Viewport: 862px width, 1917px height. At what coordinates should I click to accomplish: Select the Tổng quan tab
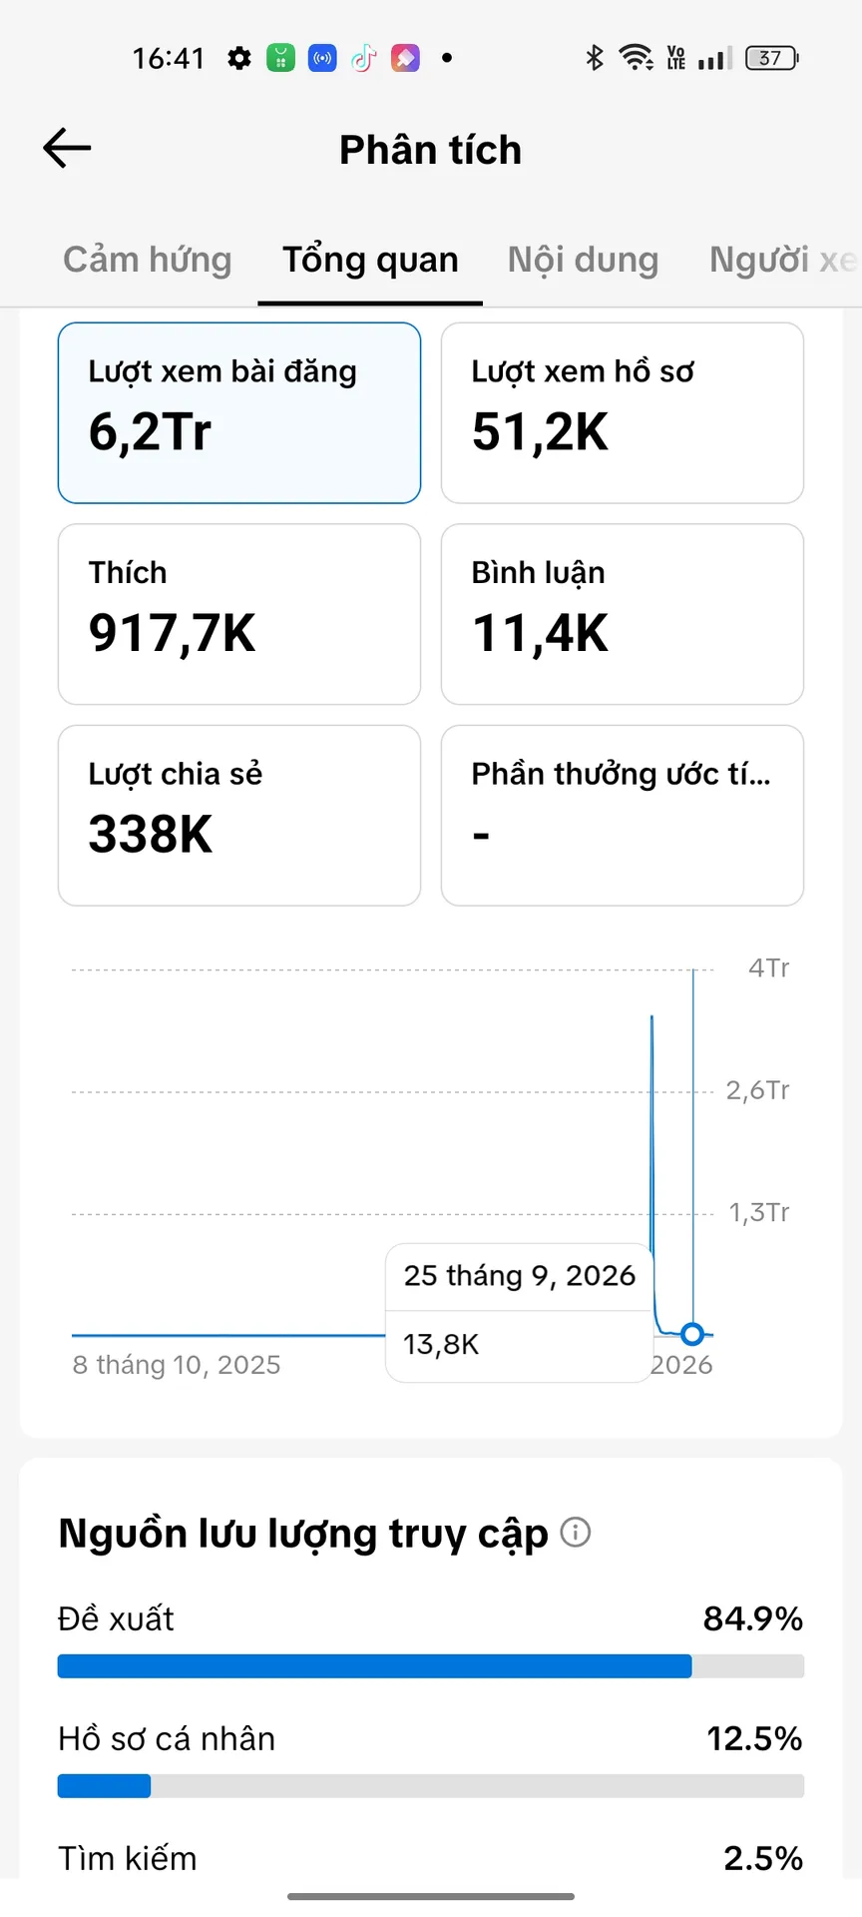tap(370, 260)
